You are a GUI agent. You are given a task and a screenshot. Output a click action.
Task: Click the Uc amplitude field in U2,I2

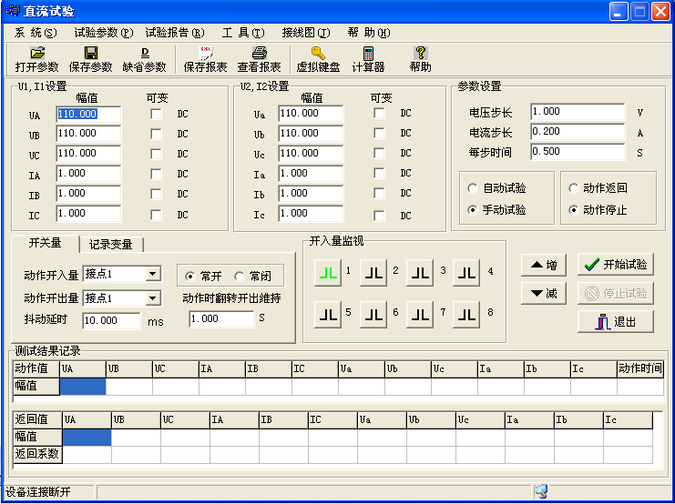click(x=311, y=154)
